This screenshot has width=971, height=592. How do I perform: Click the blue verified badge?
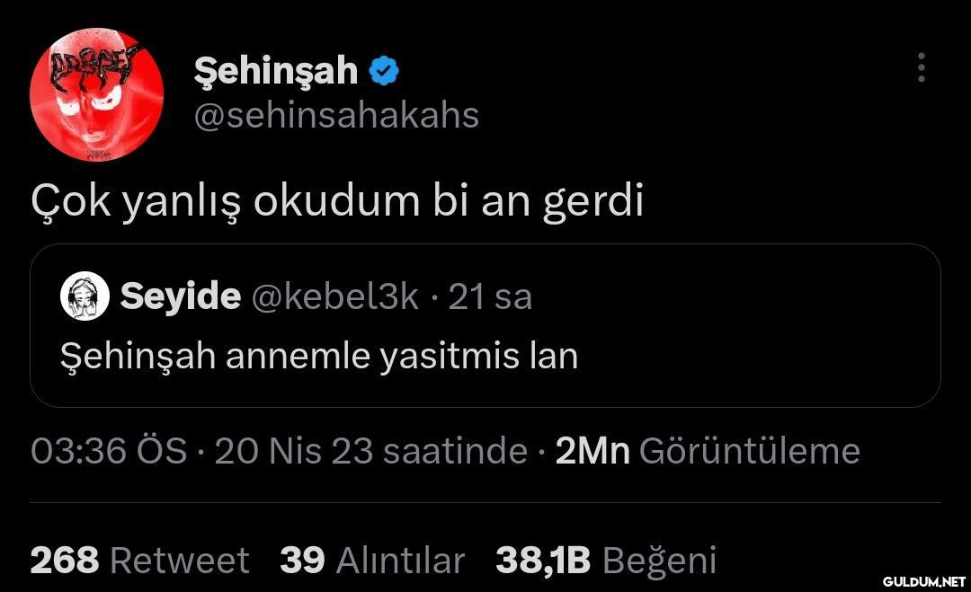point(384,71)
